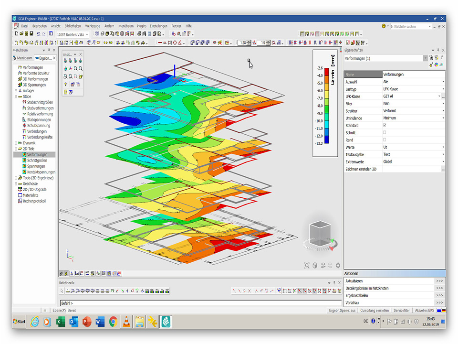
Task: Tick the Rand checkbox
Action: click(385, 140)
